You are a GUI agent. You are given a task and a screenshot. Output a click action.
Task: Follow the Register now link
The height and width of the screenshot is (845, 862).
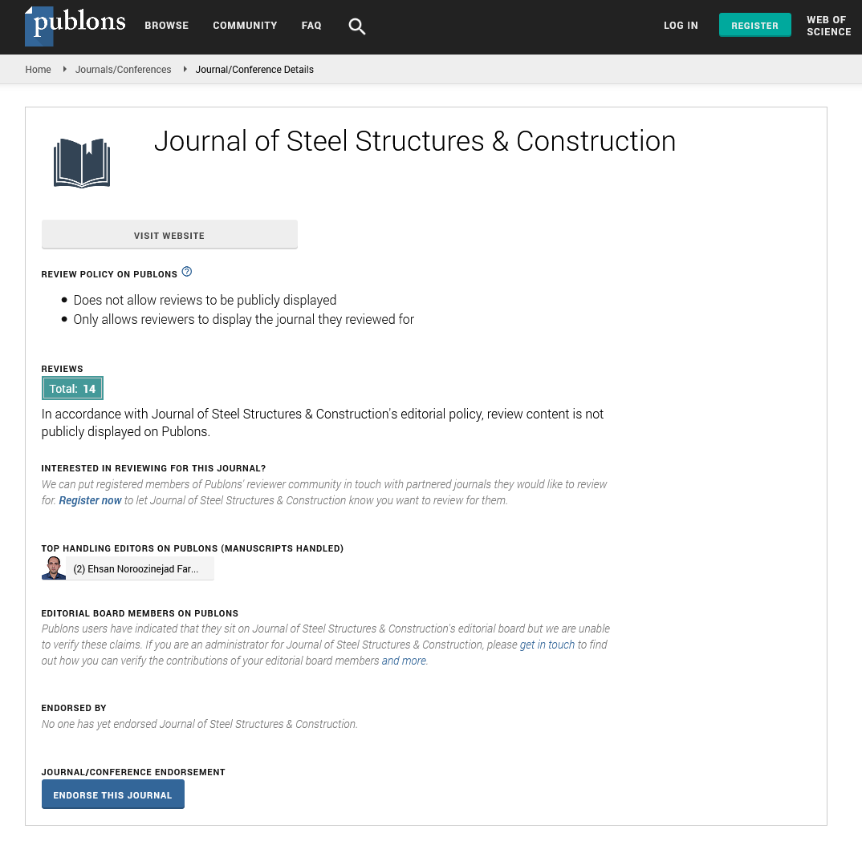[x=90, y=500]
